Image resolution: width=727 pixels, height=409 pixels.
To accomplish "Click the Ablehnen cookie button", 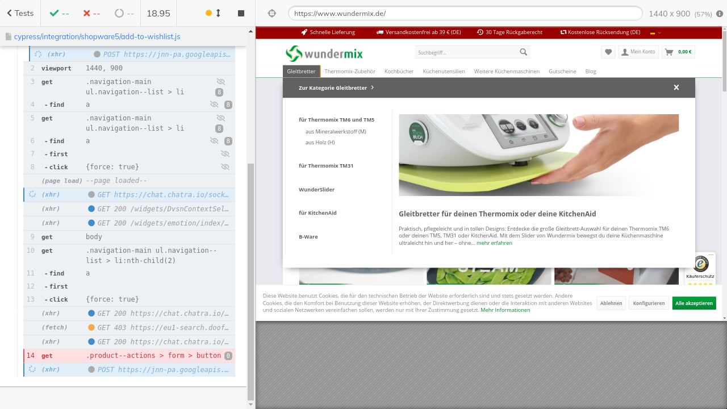I will [x=611, y=303].
